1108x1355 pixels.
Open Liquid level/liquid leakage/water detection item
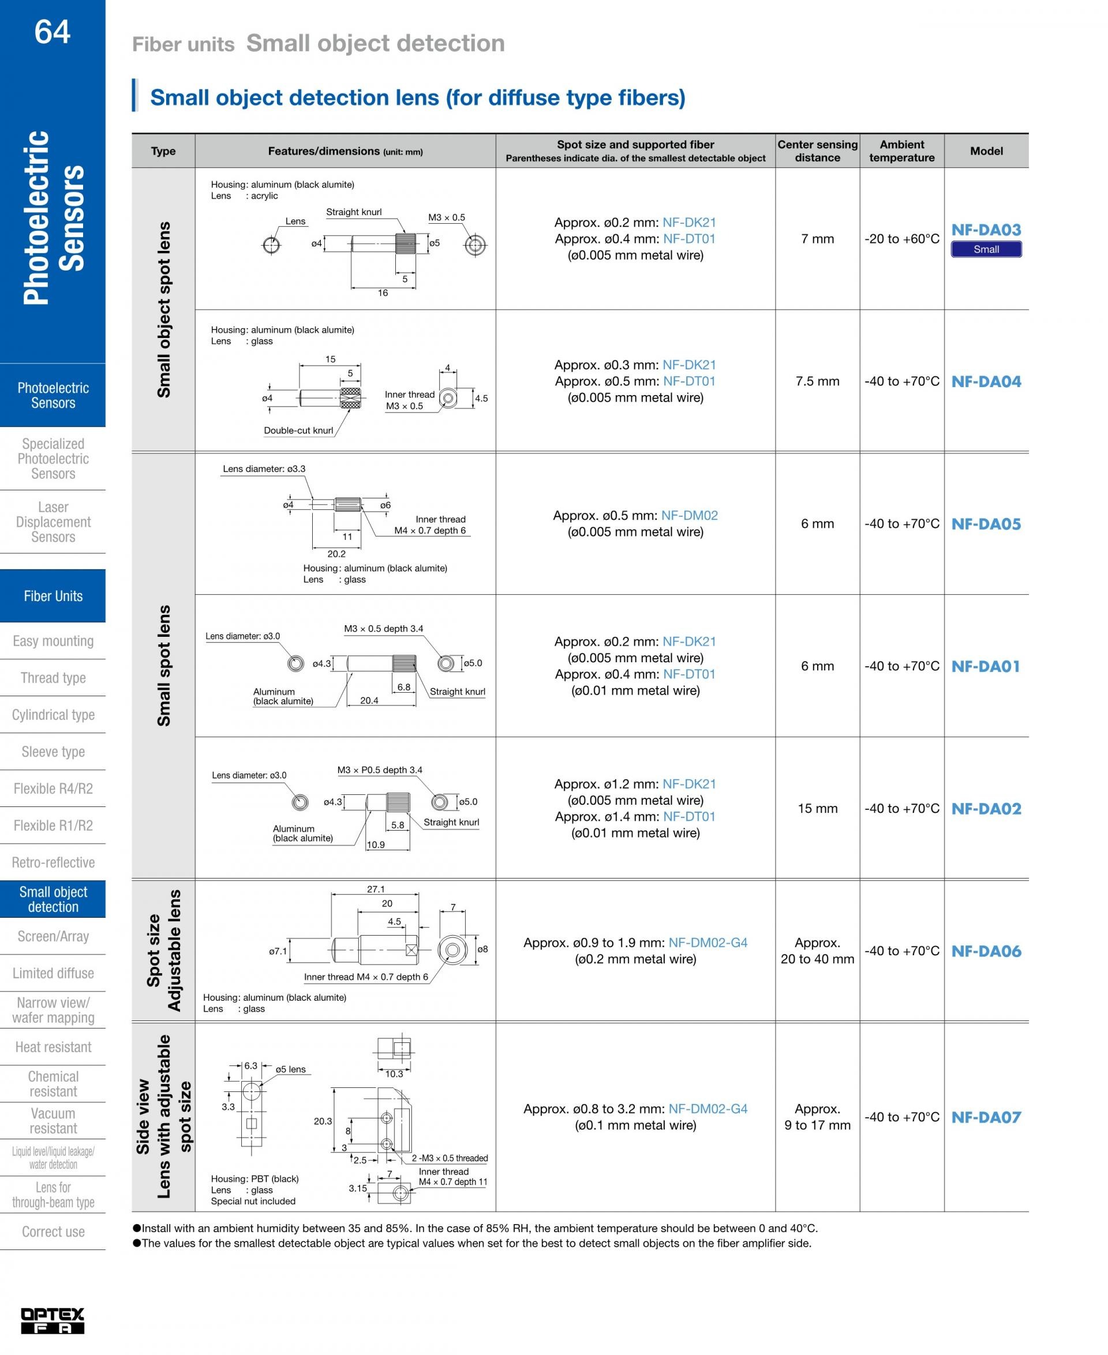[x=53, y=1158]
